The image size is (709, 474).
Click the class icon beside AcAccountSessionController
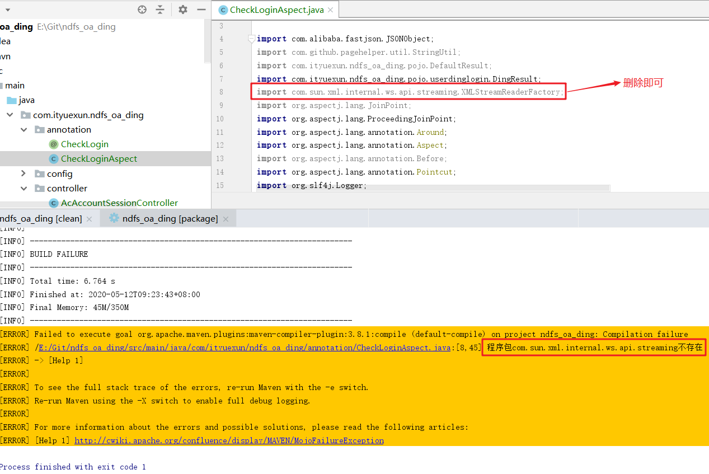pos(53,203)
